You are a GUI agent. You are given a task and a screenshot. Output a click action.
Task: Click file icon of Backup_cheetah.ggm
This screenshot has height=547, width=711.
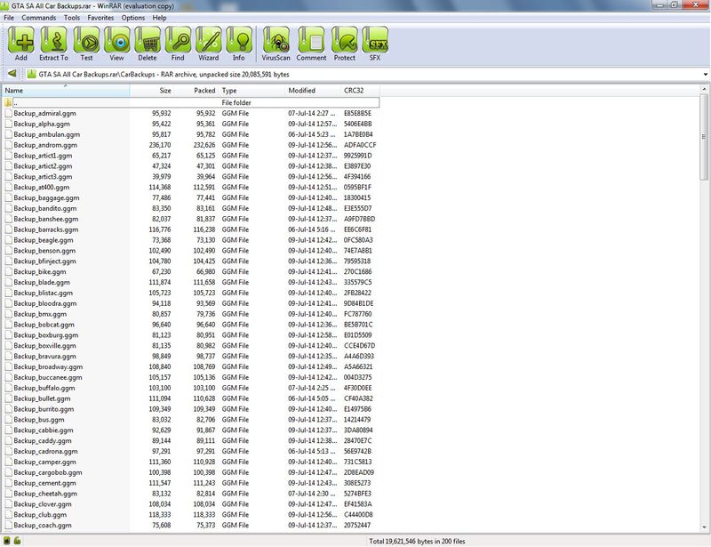pos(8,494)
